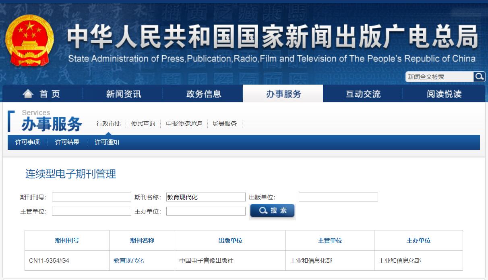Open the 首页 navigation tab
Viewport: 488px width, 280px height.
tap(42, 94)
